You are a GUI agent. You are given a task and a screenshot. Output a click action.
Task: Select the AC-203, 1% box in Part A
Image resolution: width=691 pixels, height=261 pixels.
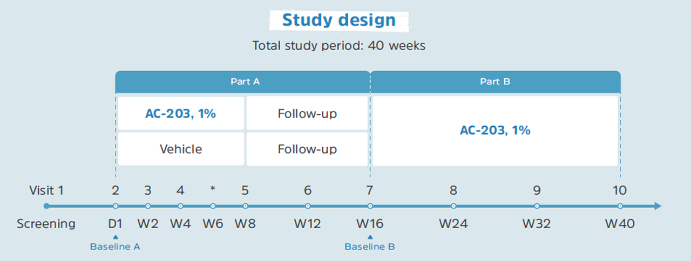181,114
